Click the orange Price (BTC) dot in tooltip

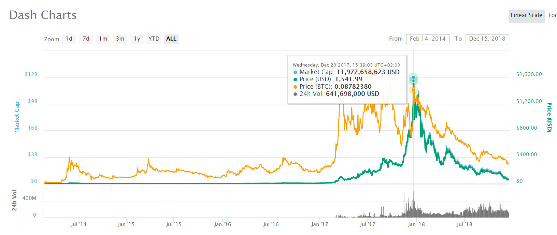[x=295, y=87]
